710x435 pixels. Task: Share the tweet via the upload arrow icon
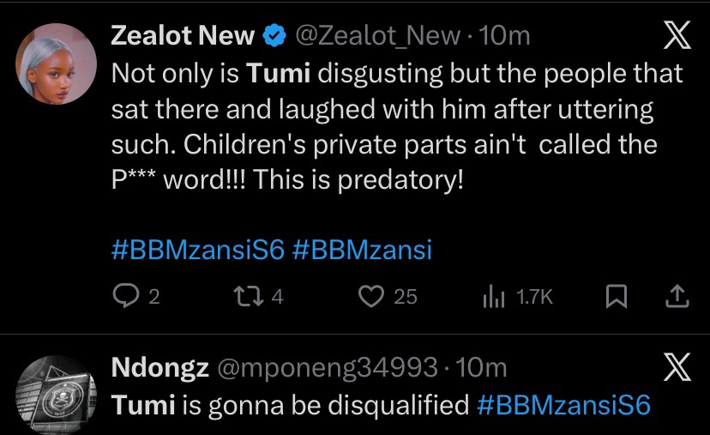677,297
